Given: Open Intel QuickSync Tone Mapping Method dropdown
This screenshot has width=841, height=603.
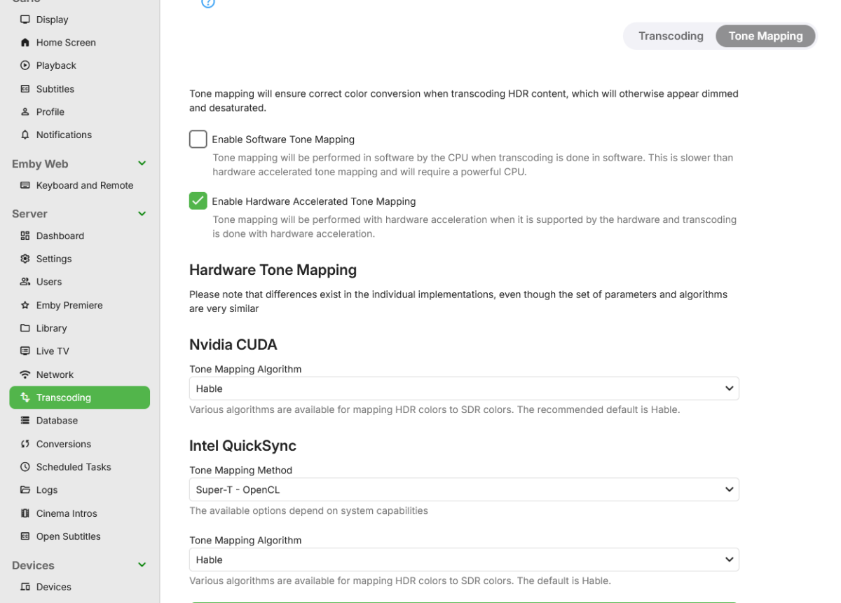Looking at the screenshot, I should pos(463,489).
